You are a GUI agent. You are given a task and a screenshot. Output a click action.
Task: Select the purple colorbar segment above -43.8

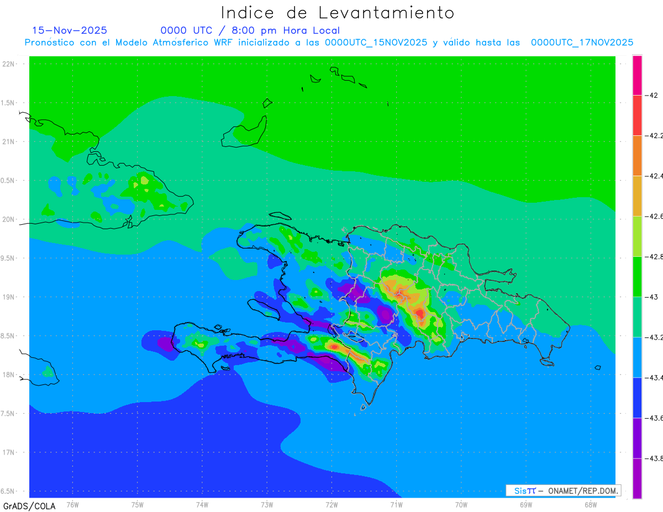[637, 437]
